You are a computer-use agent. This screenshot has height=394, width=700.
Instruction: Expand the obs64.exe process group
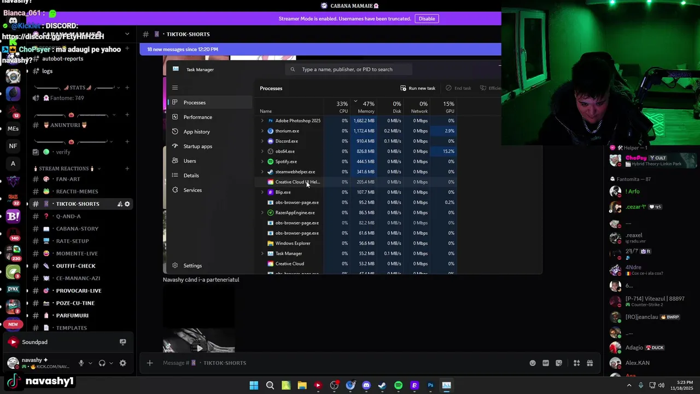[262, 151]
